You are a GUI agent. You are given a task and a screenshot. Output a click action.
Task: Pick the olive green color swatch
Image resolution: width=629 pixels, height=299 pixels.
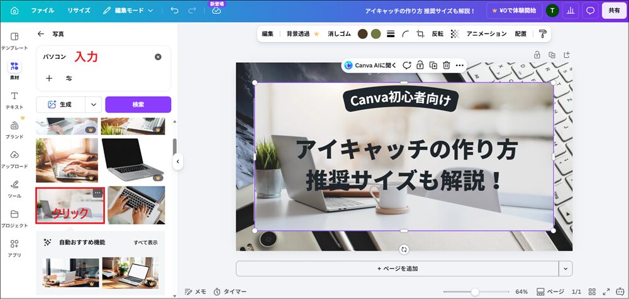click(x=376, y=34)
